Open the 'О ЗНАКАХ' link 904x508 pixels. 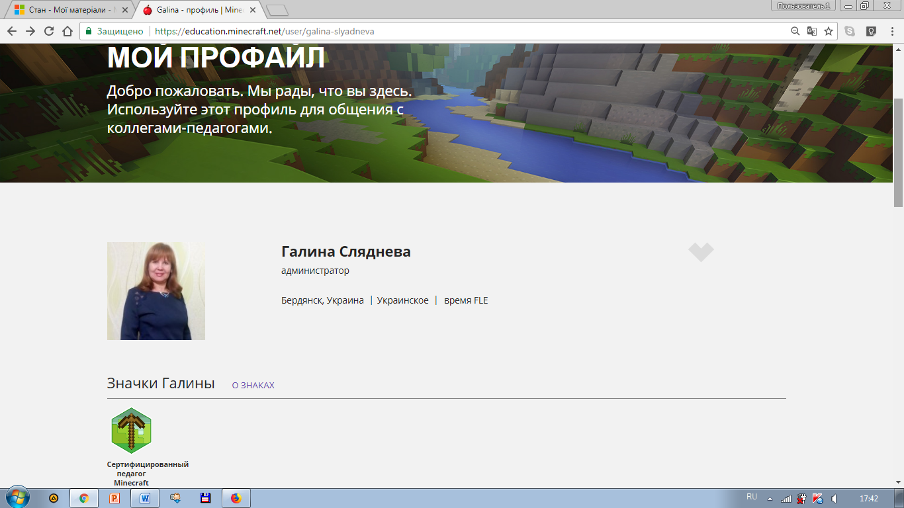[x=253, y=385]
